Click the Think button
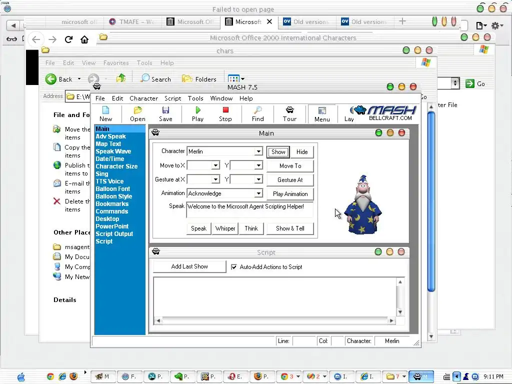The height and width of the screenshot is (384, 512). [251, 228]
